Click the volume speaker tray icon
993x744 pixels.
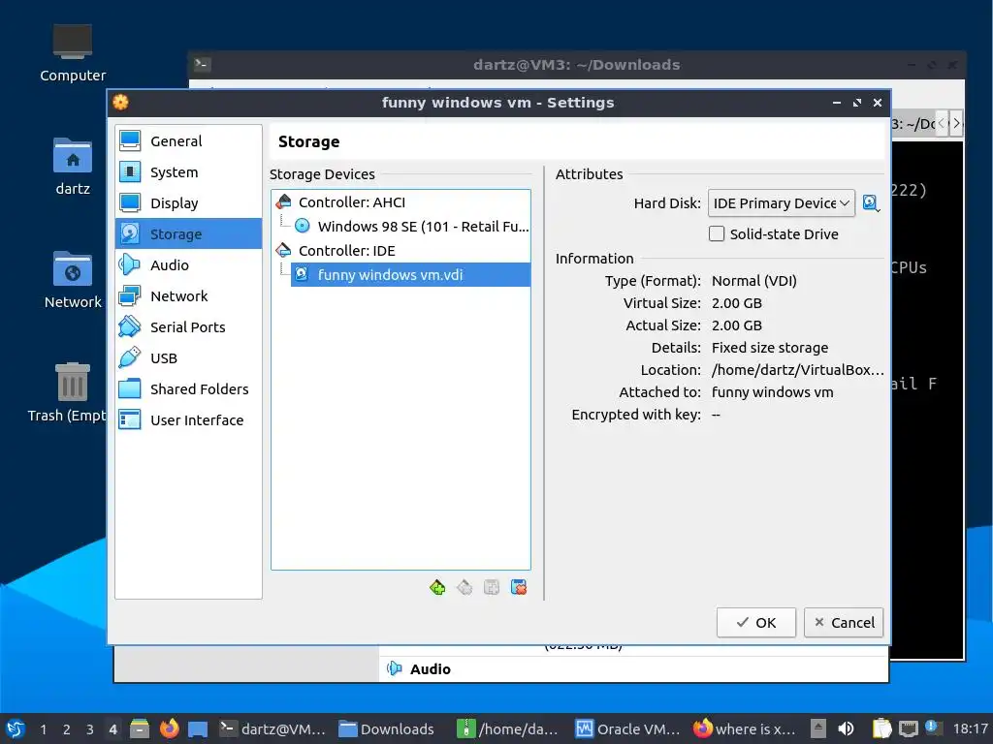[x=846, y=728]
